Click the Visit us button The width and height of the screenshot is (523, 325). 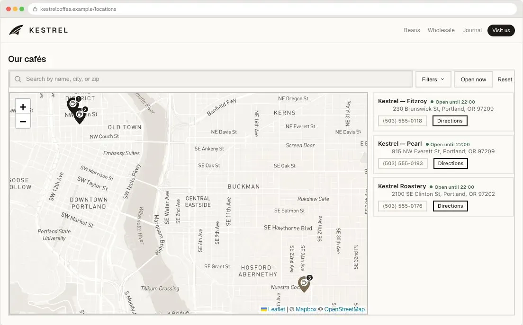pyautogui.click(x=501, y=30)
